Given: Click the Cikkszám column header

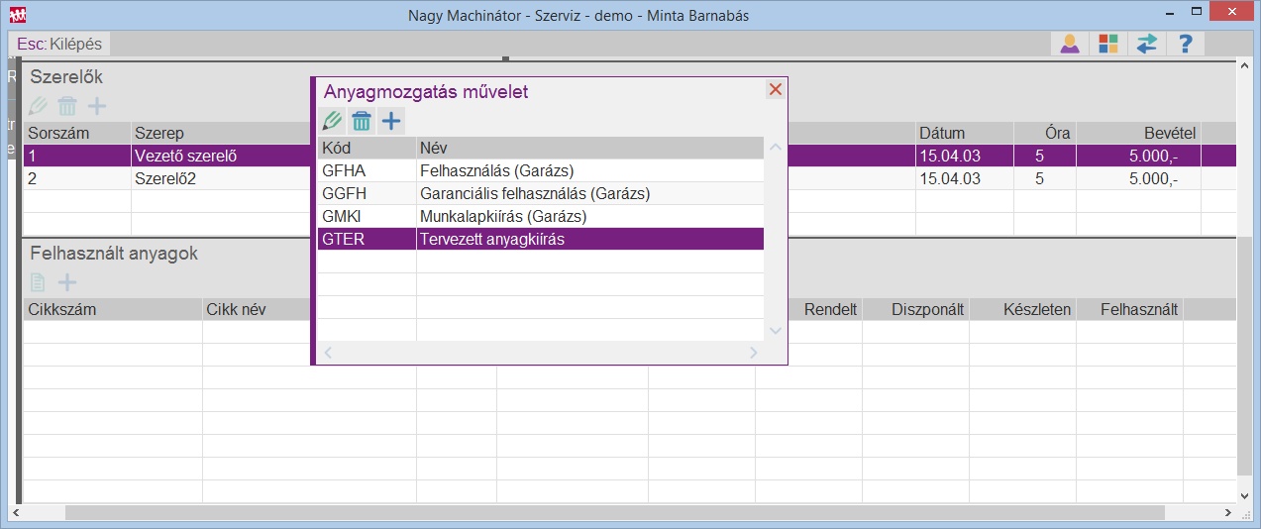Looking at the screenshot, I should tap(113, 309).
